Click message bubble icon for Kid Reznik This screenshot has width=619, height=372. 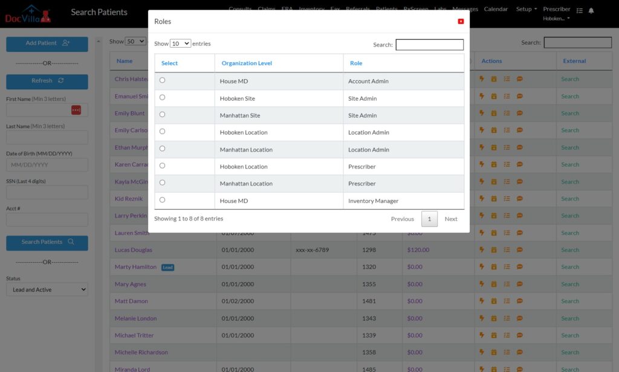[x=519, y=199]
